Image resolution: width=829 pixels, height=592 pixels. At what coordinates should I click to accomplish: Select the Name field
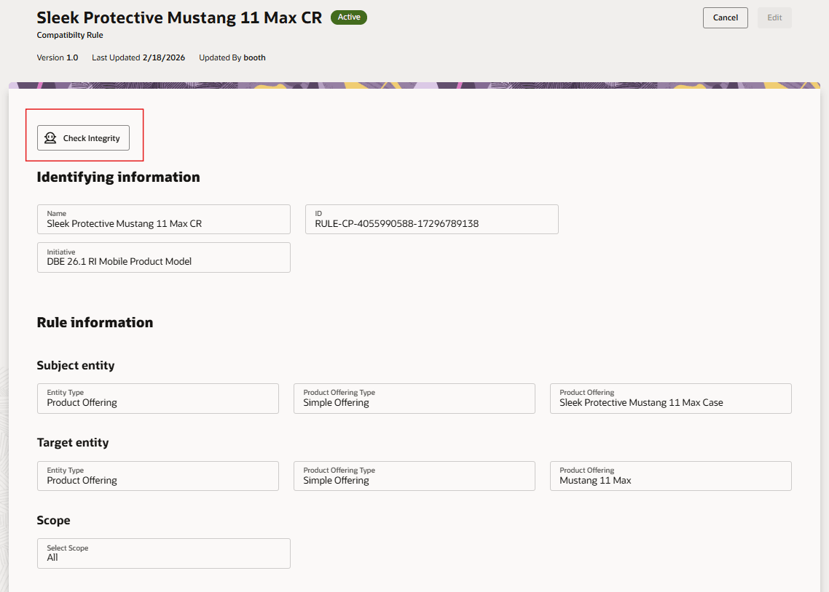point(164,219)
